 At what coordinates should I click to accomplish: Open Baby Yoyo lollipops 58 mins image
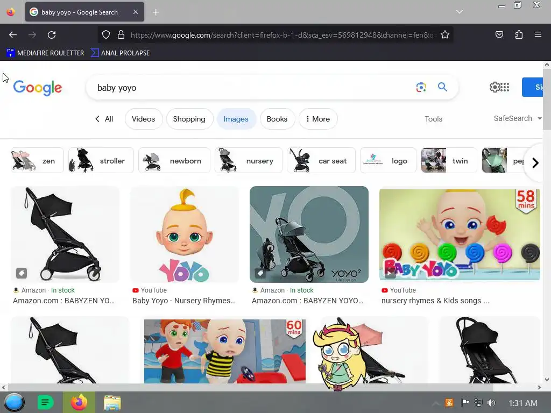pos(460,234)
